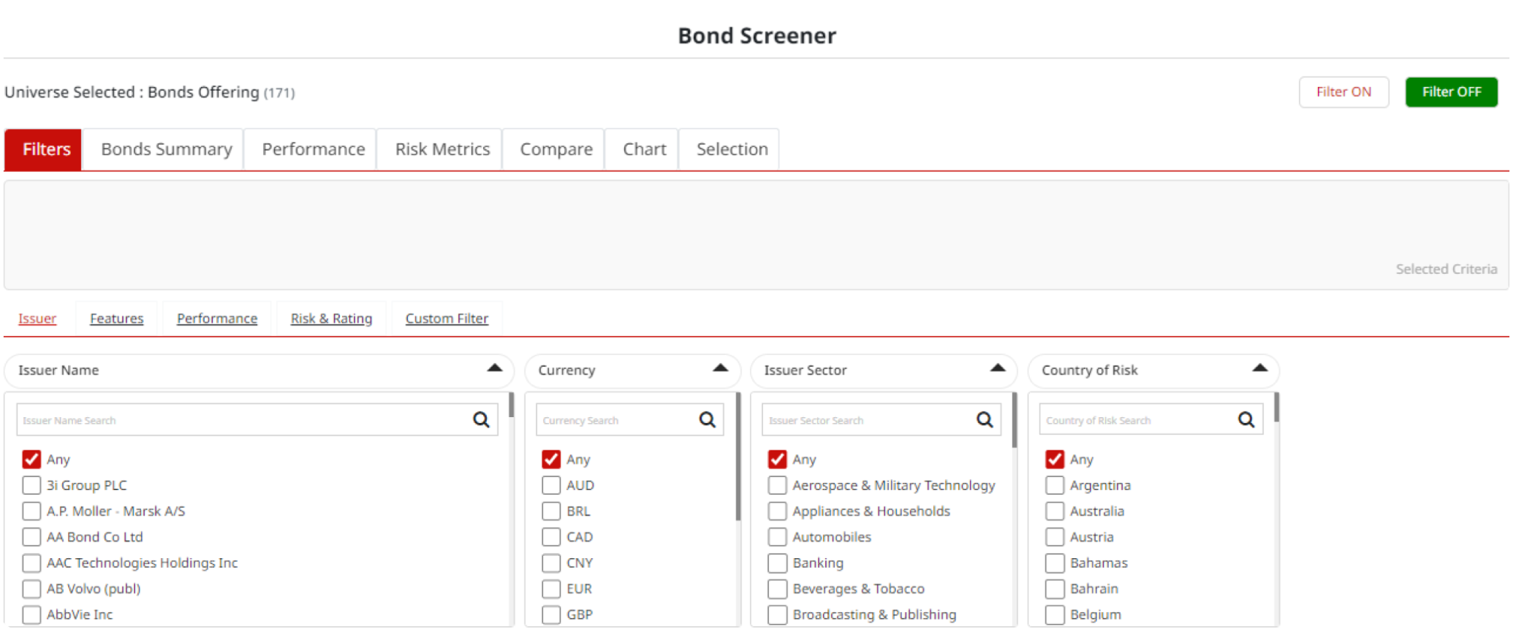Open the Features filter link
The width and height of the screenshot is (1513, 629).
117,318
